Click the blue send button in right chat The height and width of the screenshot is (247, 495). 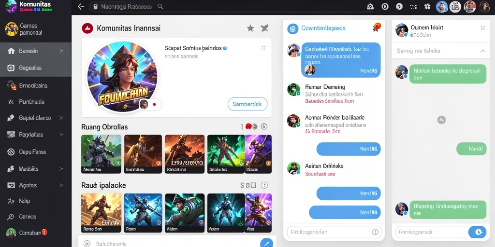click(x=477, y=232)
